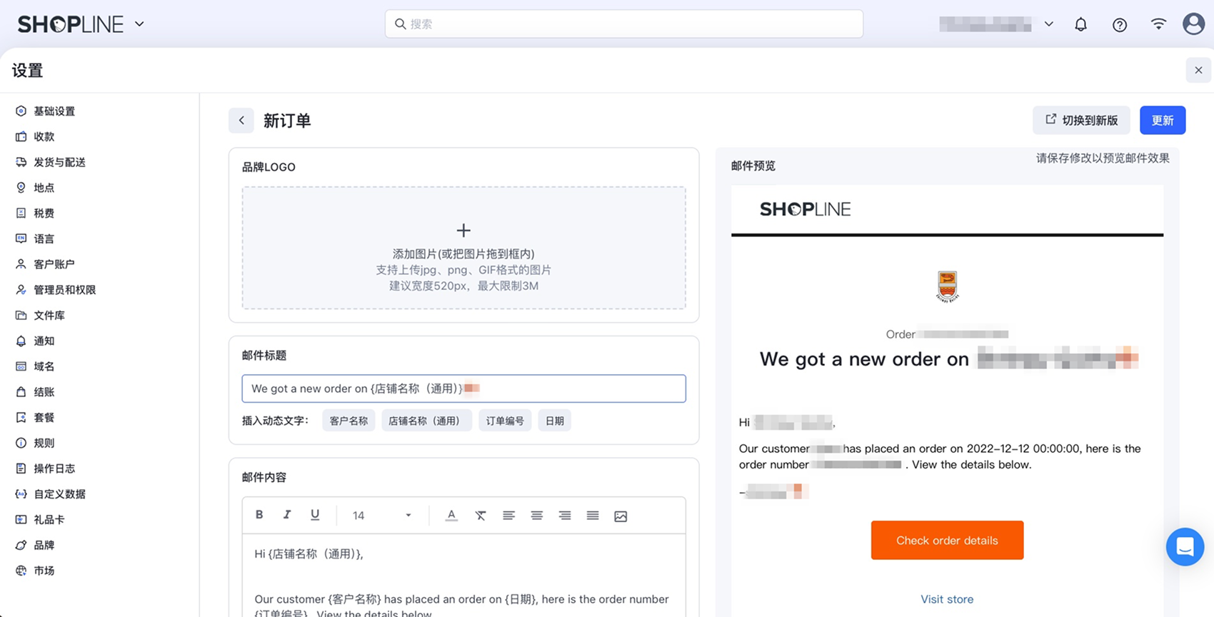1214x617 pixels.
Task: Open the user profile avatar
Action: pyautogui.click(x=1193, y=24)
